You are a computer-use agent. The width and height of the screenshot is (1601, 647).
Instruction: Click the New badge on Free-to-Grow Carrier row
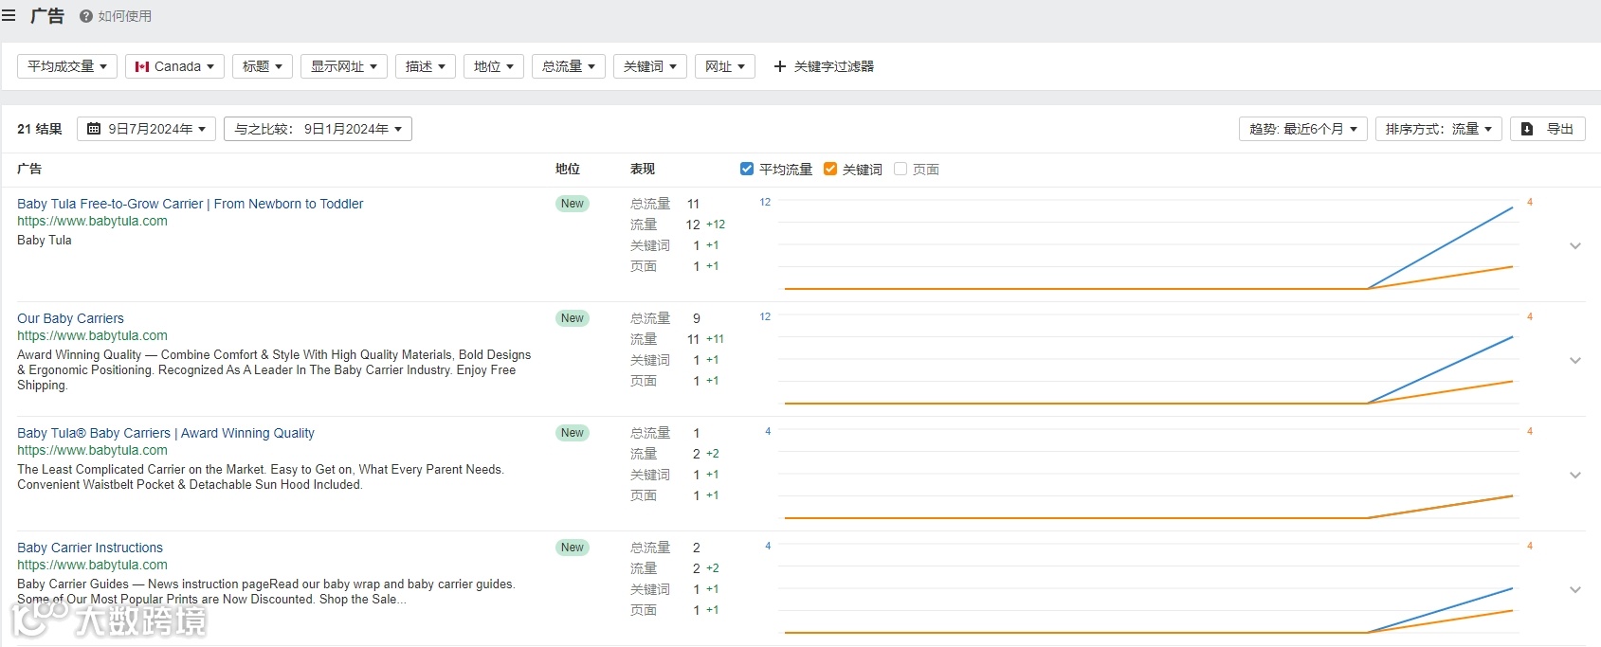(x=573, y=204)
